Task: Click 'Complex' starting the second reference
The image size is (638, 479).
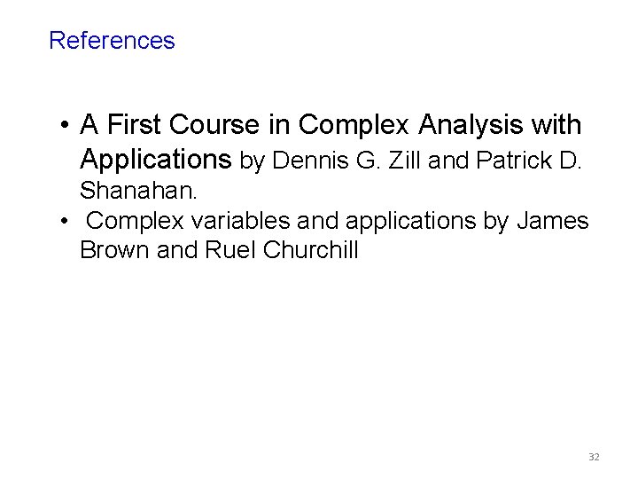Action: pos(131,220)
